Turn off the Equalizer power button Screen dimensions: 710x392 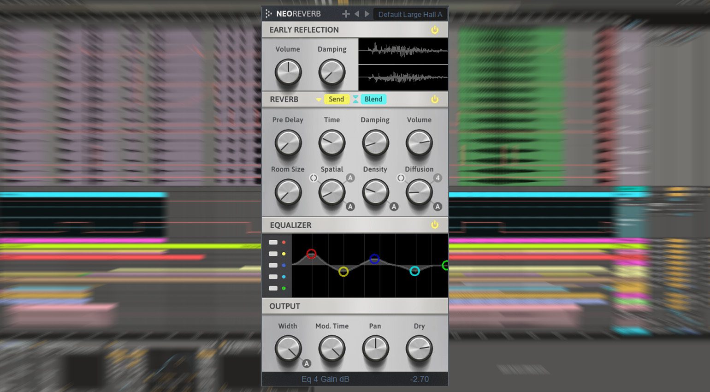(434, 225)
